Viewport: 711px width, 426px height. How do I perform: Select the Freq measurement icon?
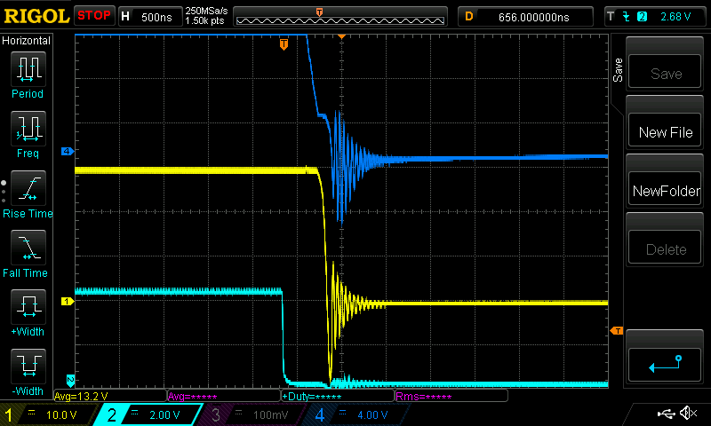pyautogui.click(x=28, y=129)
